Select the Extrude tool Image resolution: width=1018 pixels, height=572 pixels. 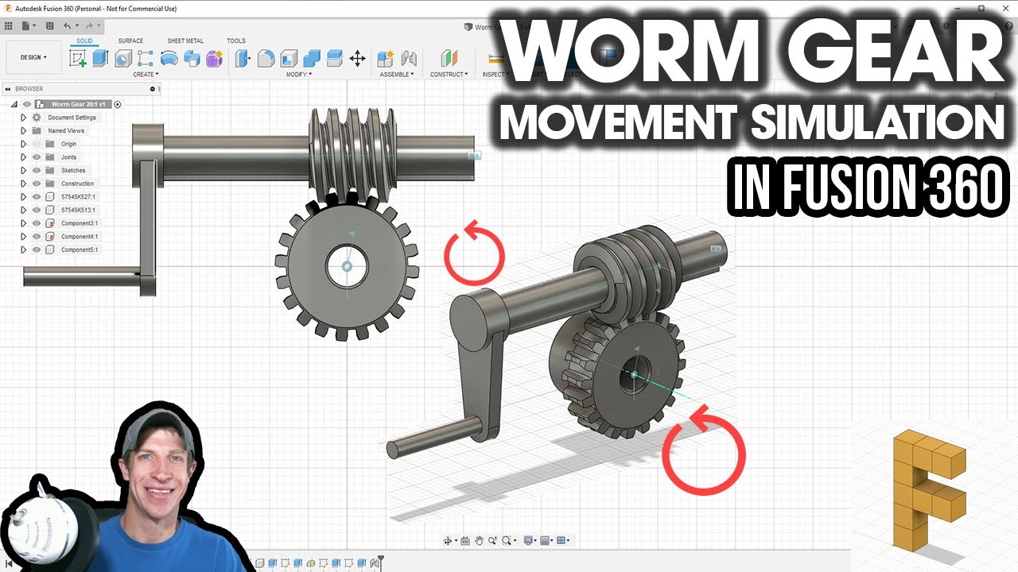tap(100, 58)
